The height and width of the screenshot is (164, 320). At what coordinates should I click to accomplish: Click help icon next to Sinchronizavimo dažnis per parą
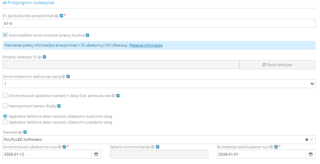pos(63,77)
